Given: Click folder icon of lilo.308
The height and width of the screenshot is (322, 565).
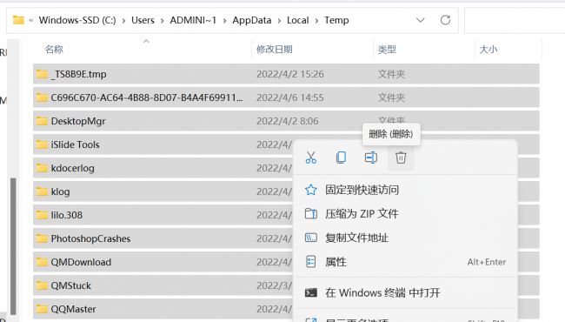Looking at the screenshot, I should coord(42,215).
